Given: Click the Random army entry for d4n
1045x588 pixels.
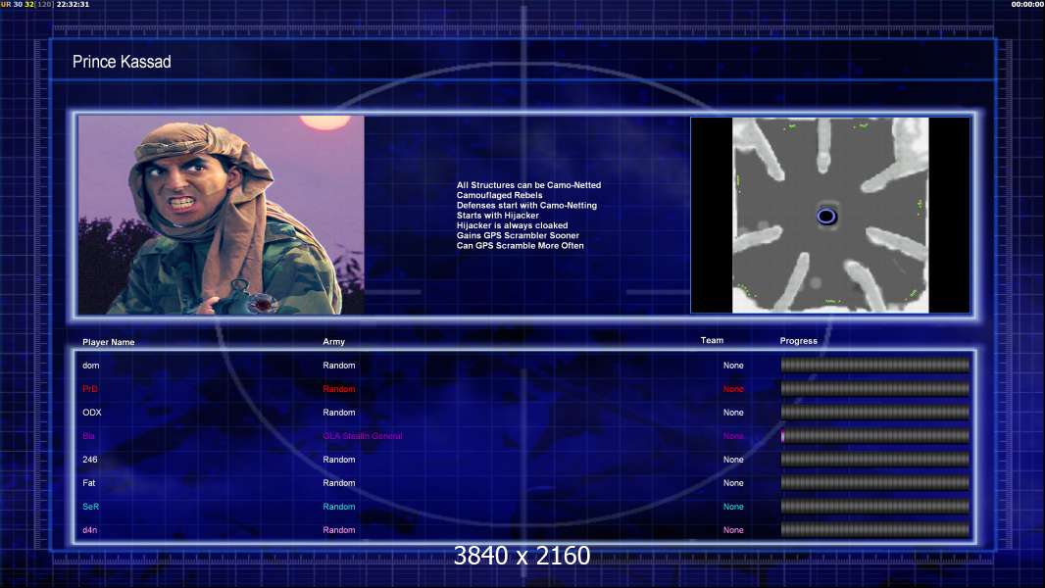Looking at the screenshot, I should [339, 530].
